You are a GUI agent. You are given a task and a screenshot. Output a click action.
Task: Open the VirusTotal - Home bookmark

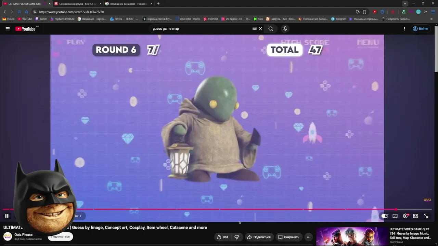188,19
